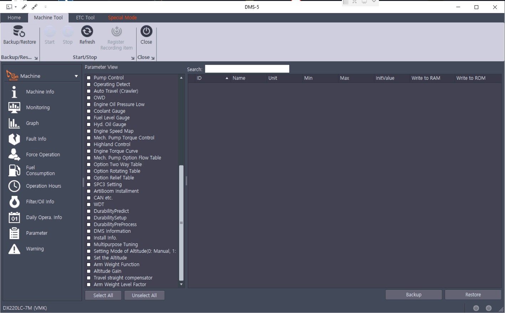The image size is (505, 313).
Task: Click the Backup button
Action: pyautogui.click(x=413, y=295)
